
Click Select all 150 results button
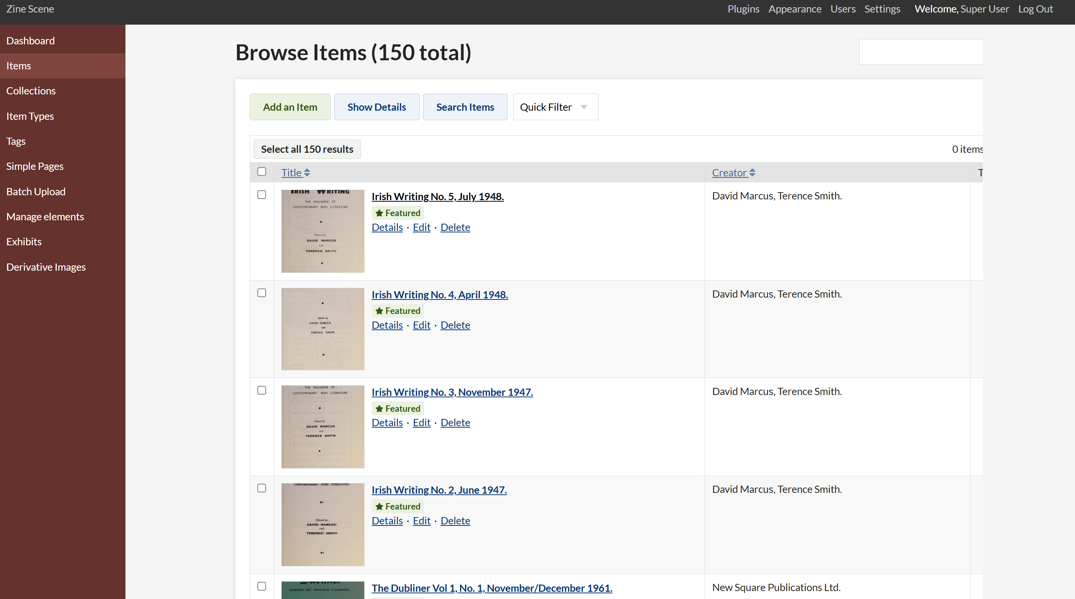(x=307, y=149)
